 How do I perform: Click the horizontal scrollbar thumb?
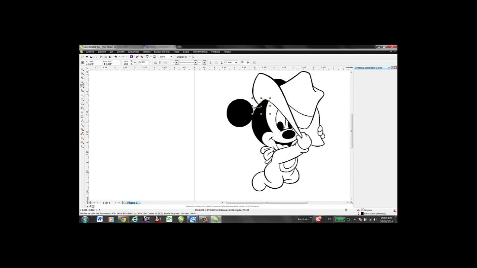point(267,202)
